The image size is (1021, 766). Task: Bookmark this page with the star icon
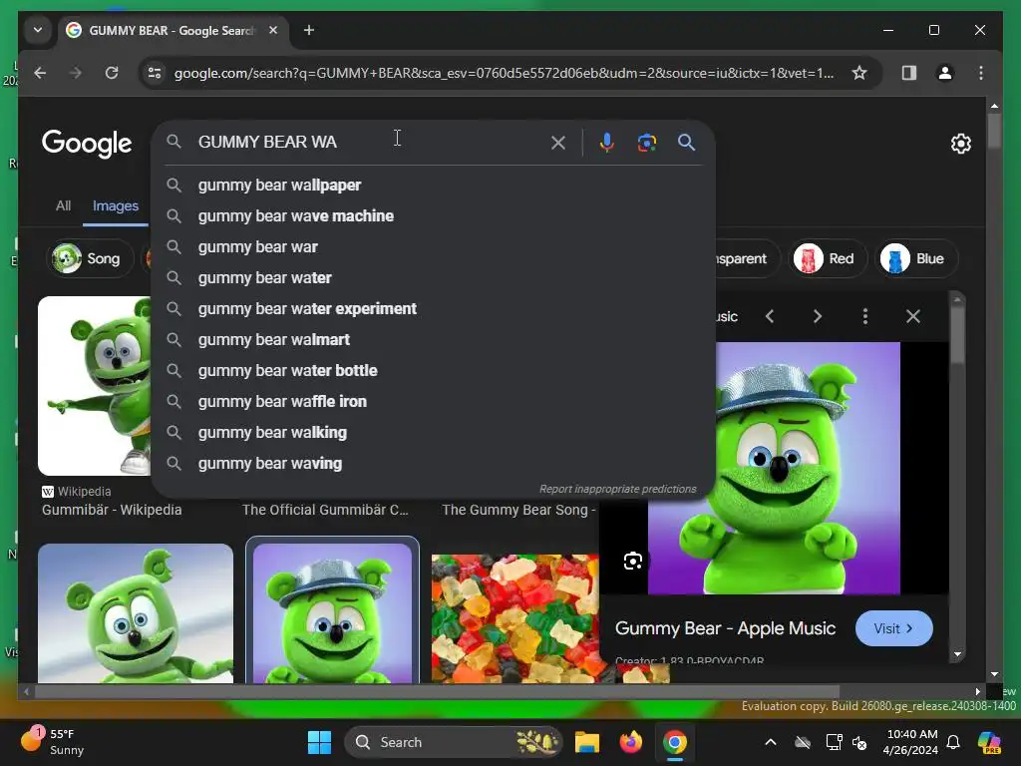pos(859,73)
